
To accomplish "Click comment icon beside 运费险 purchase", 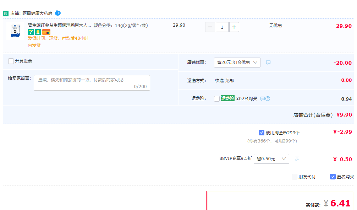I will point(263,99).
